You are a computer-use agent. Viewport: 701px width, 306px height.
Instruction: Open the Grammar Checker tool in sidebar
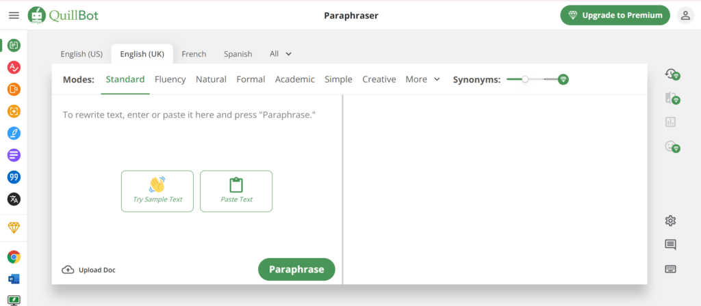pos(14,67)
